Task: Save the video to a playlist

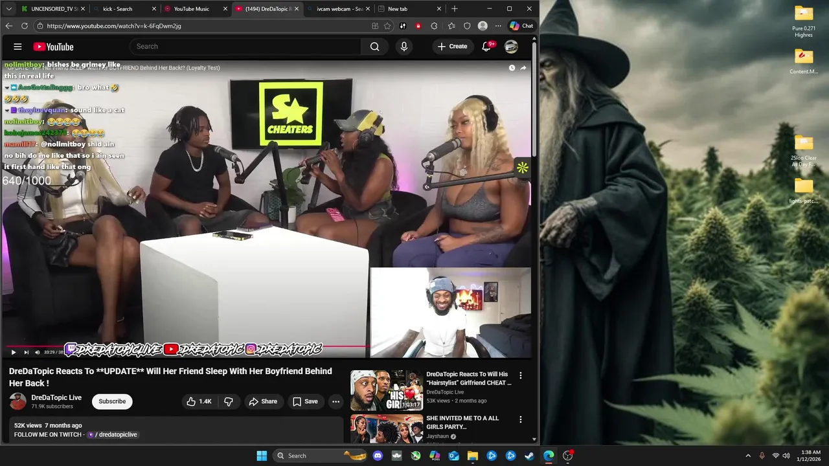Action: point(304,401)
